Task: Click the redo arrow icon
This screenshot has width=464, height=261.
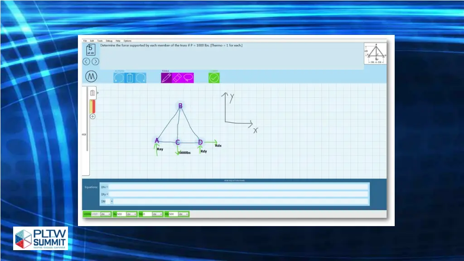Action: (x=140, y=77)
